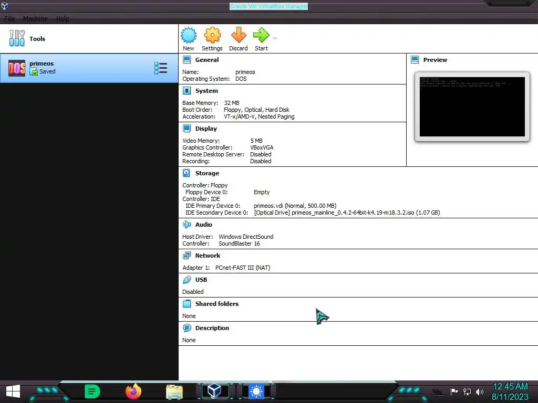Launch Firefox from the taskbar
Screen dimensions: 538x403
point(133,391)
